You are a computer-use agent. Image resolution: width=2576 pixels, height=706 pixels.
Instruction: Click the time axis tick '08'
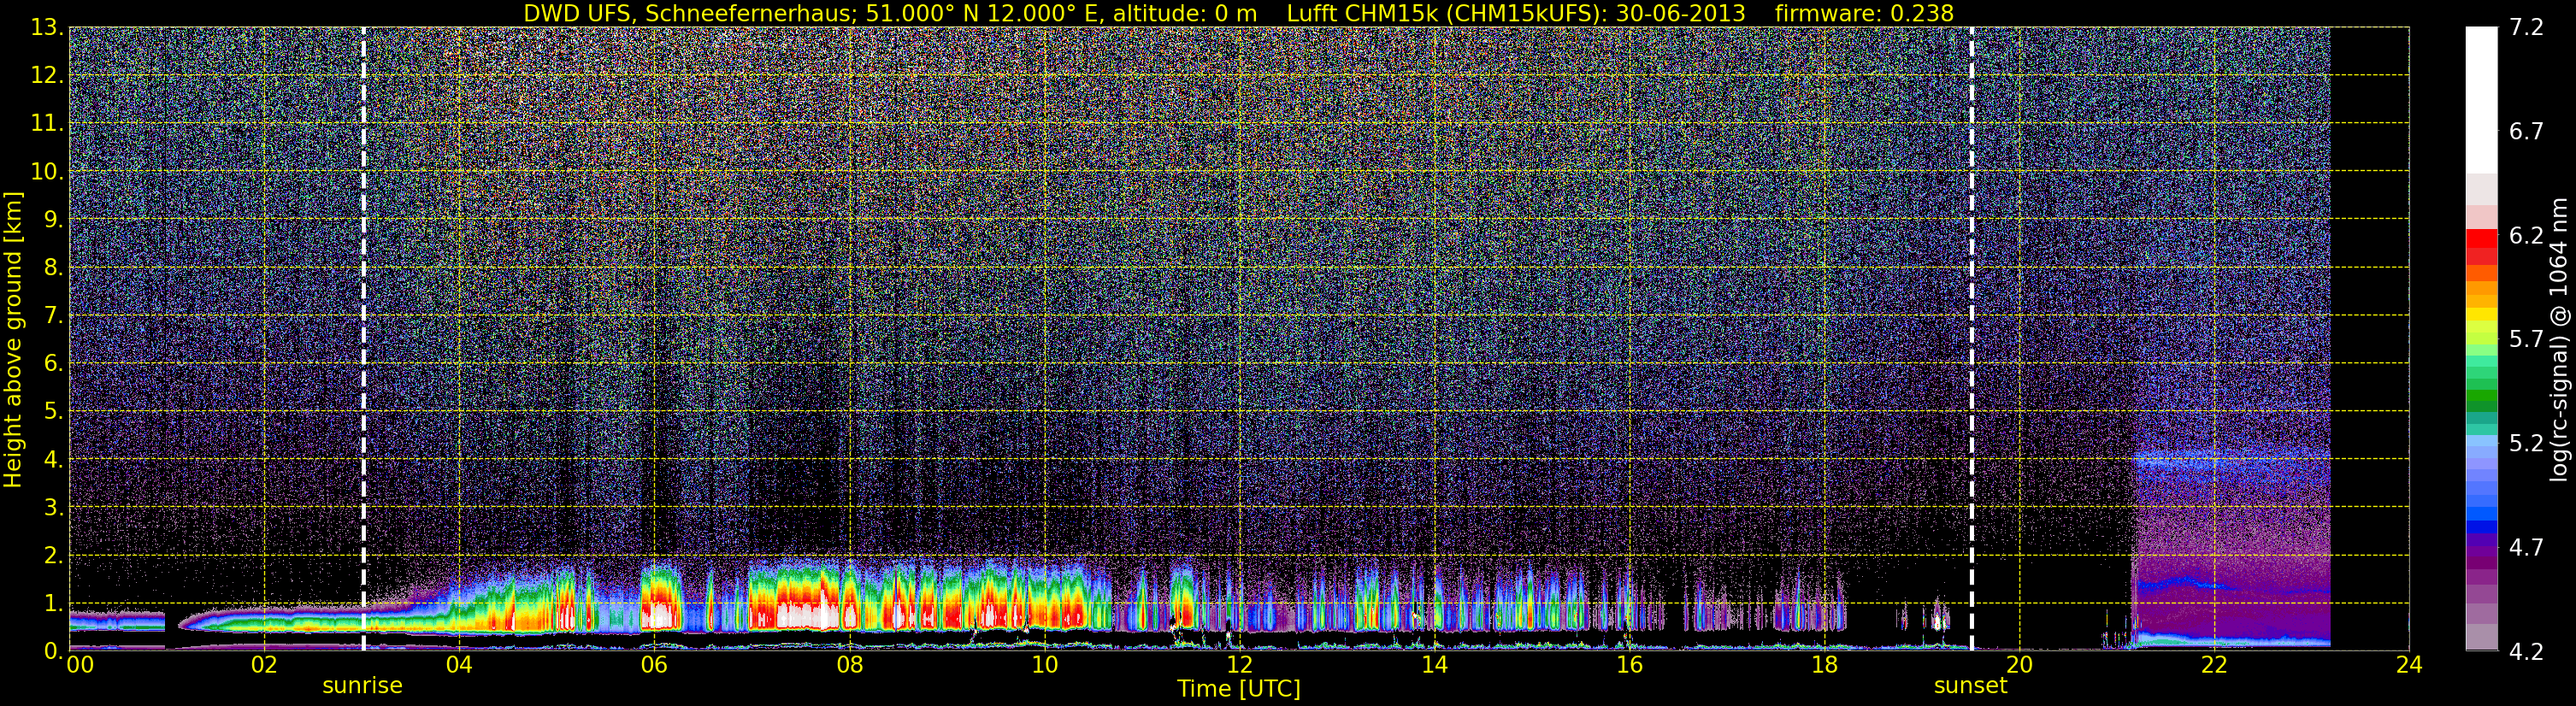coord(849,666)
